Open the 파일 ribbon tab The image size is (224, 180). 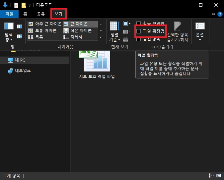(x=9, y=14)
